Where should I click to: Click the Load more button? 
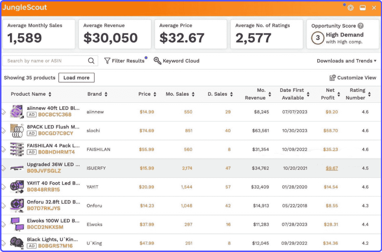[77, 78]
